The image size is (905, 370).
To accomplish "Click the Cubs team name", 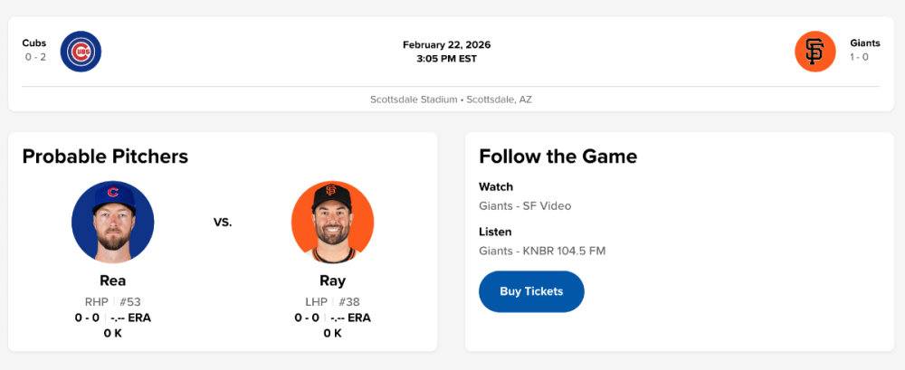I will point(34,43).
